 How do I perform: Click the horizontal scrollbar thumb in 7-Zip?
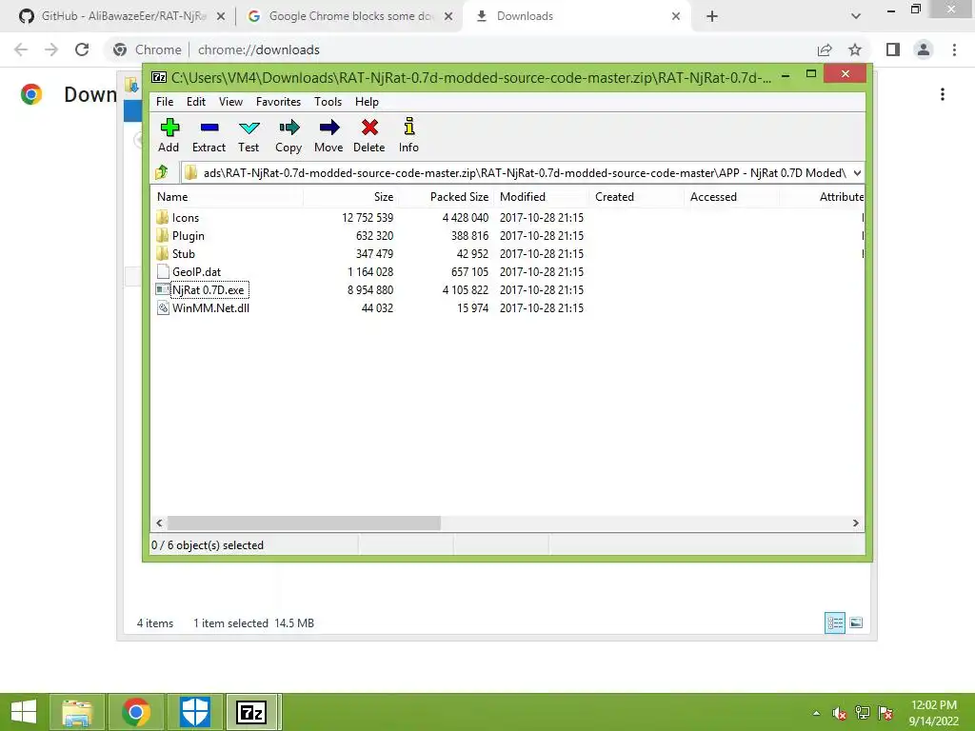[x=304, y=523]
